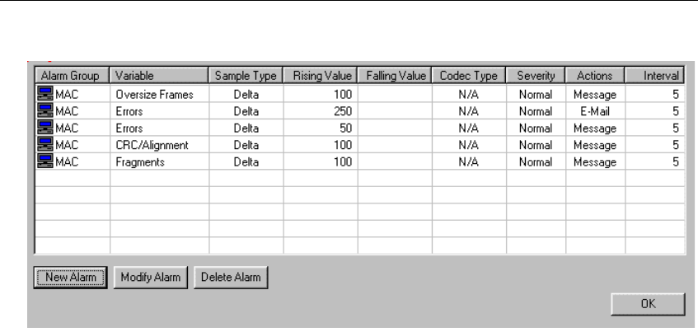This screenshot has height=332, width=698.
Task: Click MAC icon in Errors row, rising value 250
Action: pyautogui.click(x=45, y=111)
